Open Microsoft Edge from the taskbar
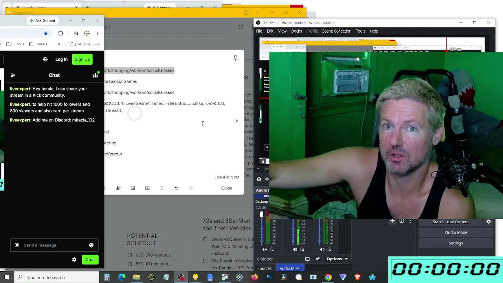 (122, 277)
